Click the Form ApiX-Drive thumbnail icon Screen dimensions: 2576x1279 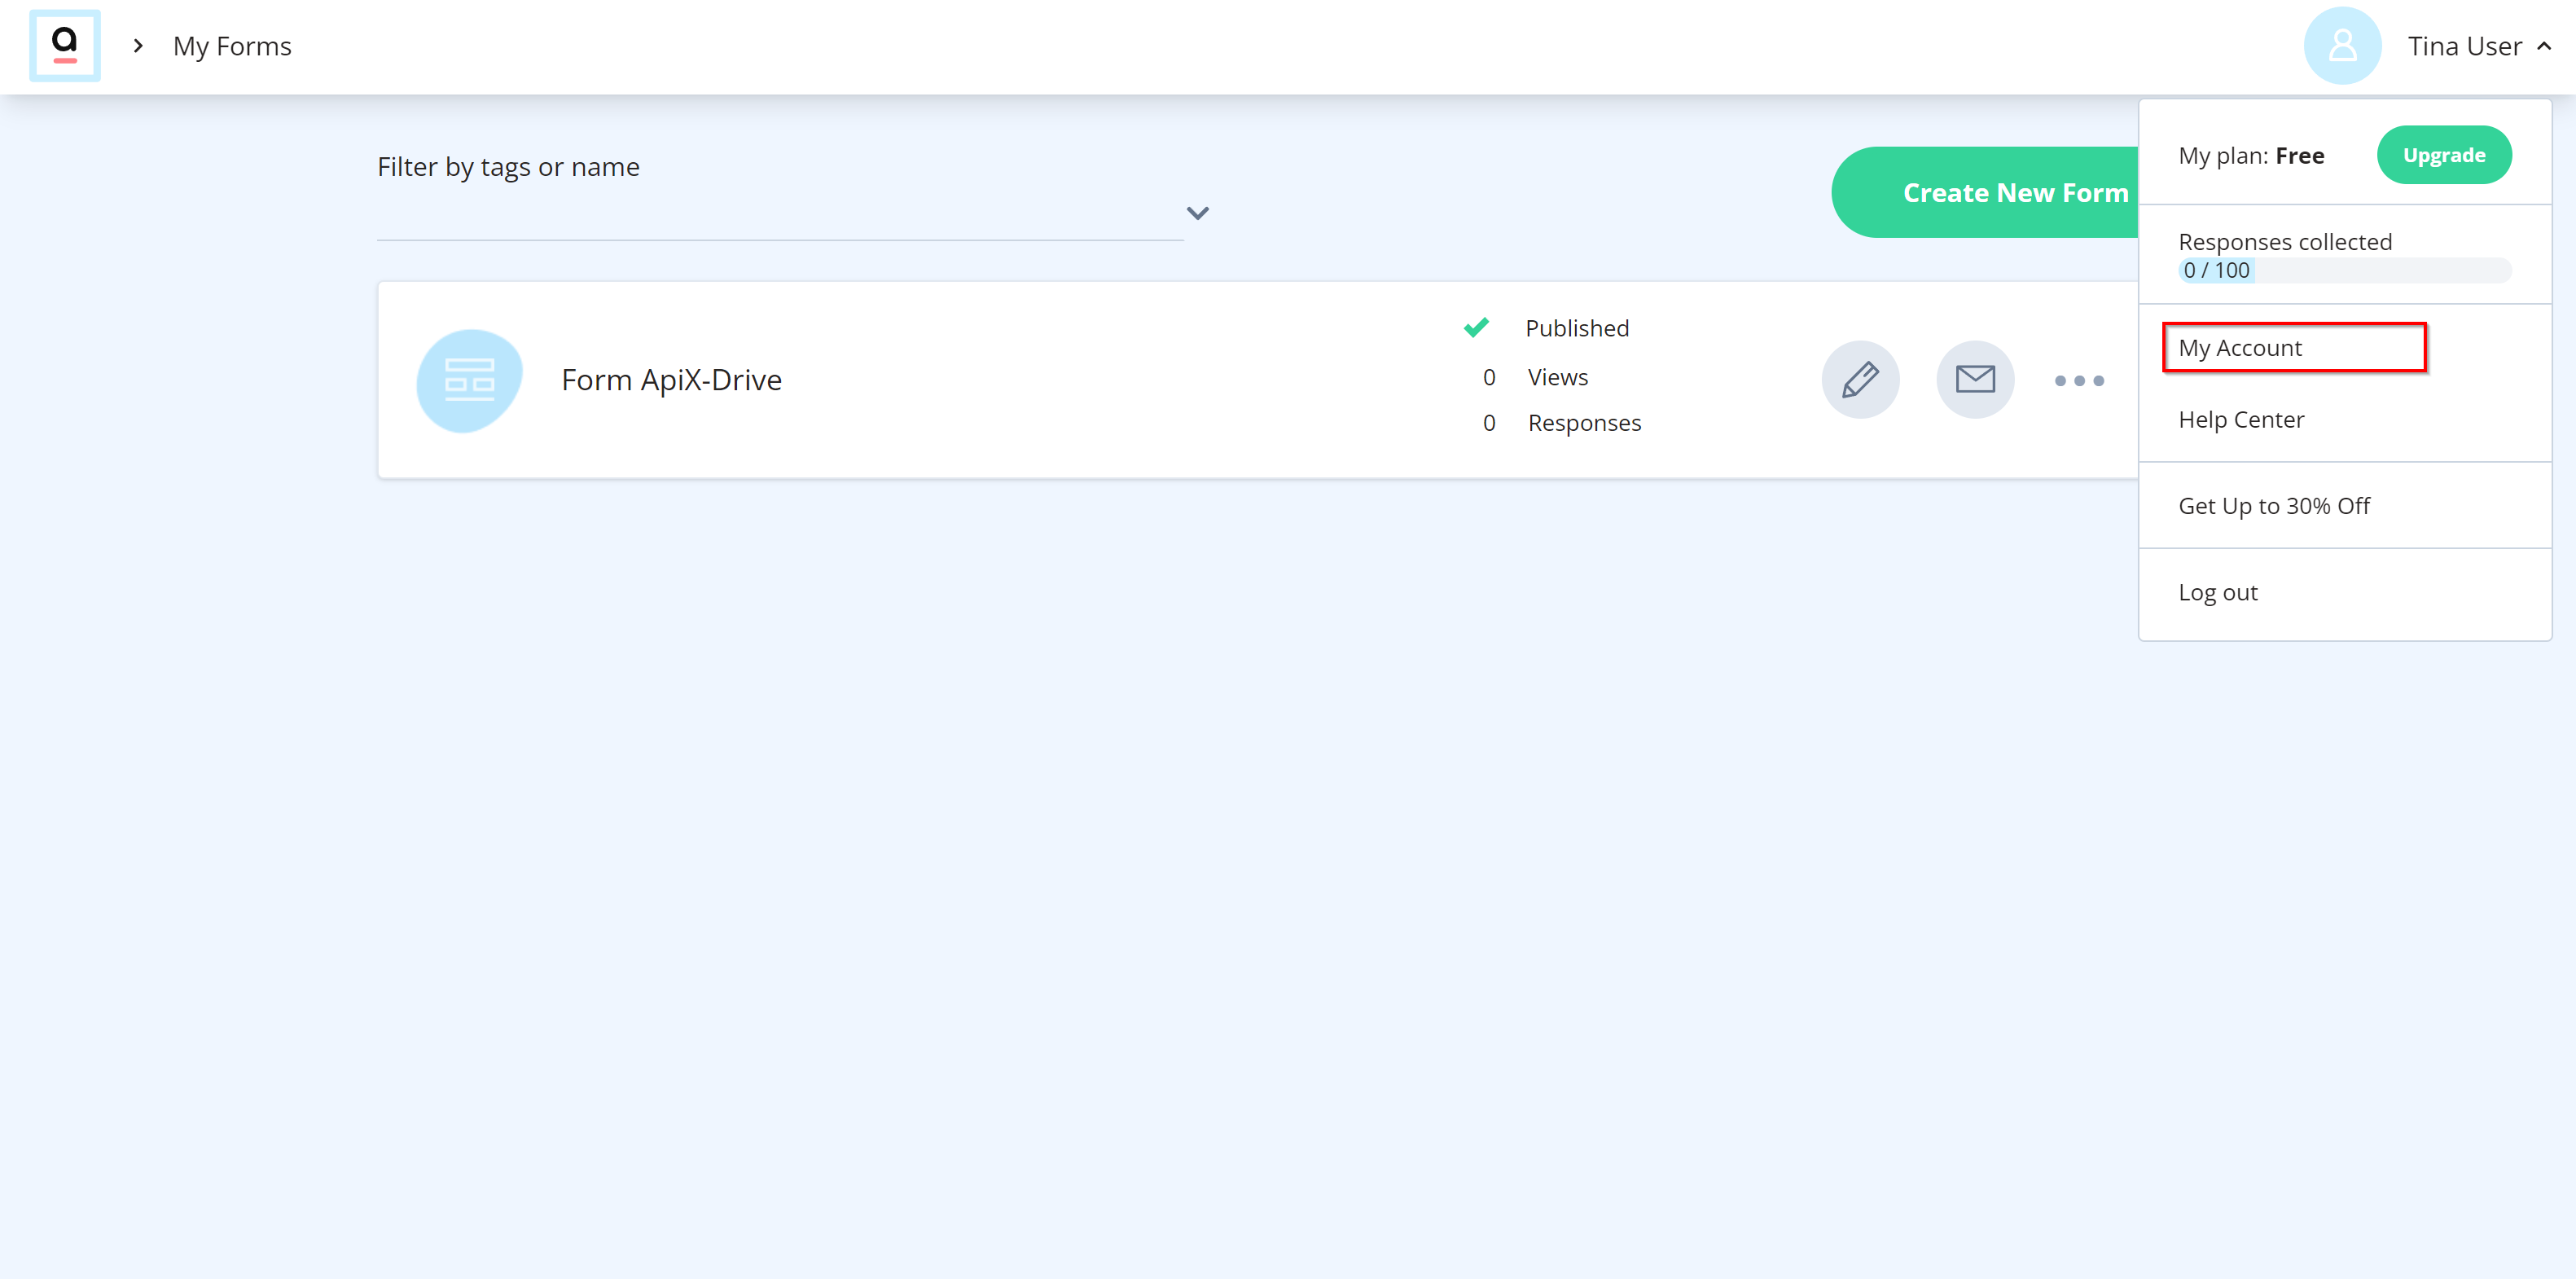click(469, 380)
